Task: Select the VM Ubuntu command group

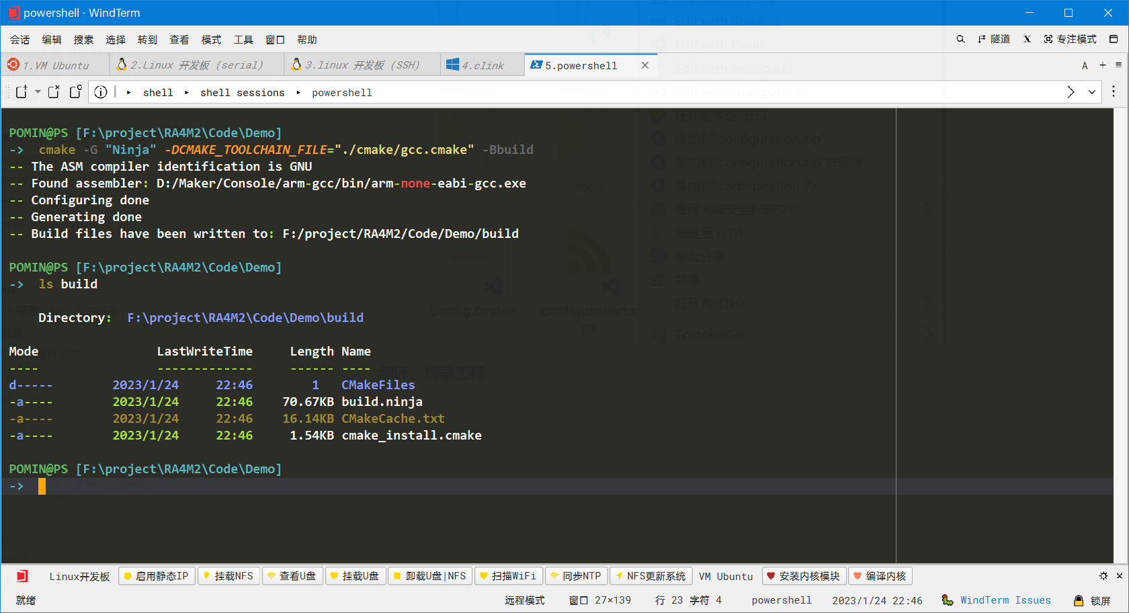Action: [x=726, y=576]
